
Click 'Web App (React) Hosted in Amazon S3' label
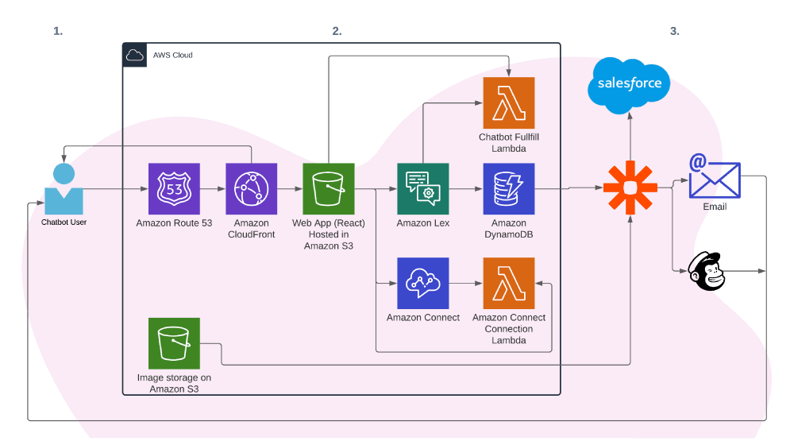329,234
